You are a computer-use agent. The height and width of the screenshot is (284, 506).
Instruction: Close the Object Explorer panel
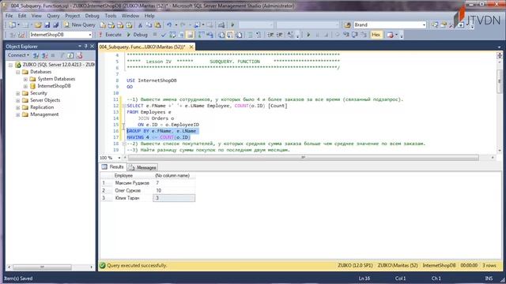92,47
